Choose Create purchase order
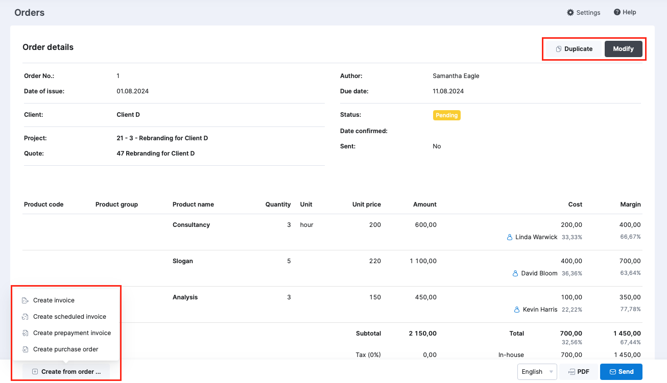Viewport: 667px width, 383px height. 66,349
